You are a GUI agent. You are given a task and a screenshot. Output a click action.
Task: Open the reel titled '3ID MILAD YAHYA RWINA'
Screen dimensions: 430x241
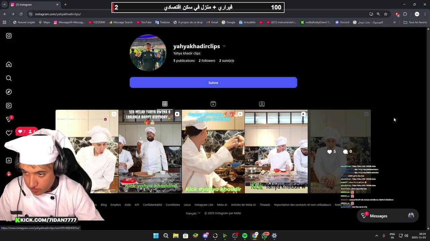(x=150, y=151)
